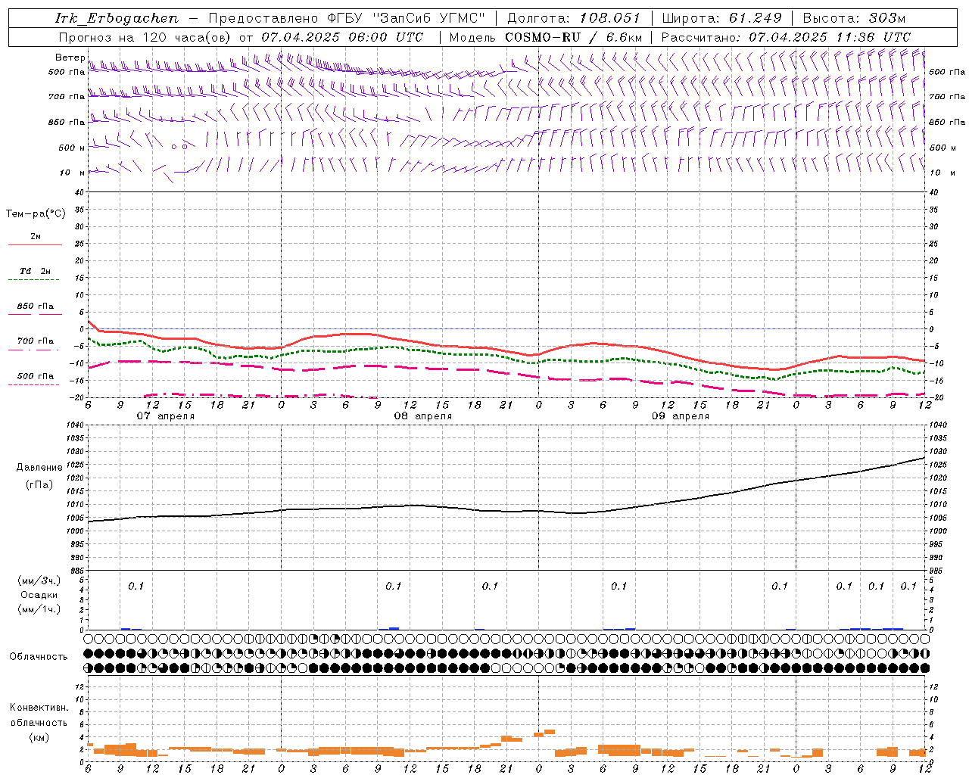Select the "09 апреля" date label

681,416
